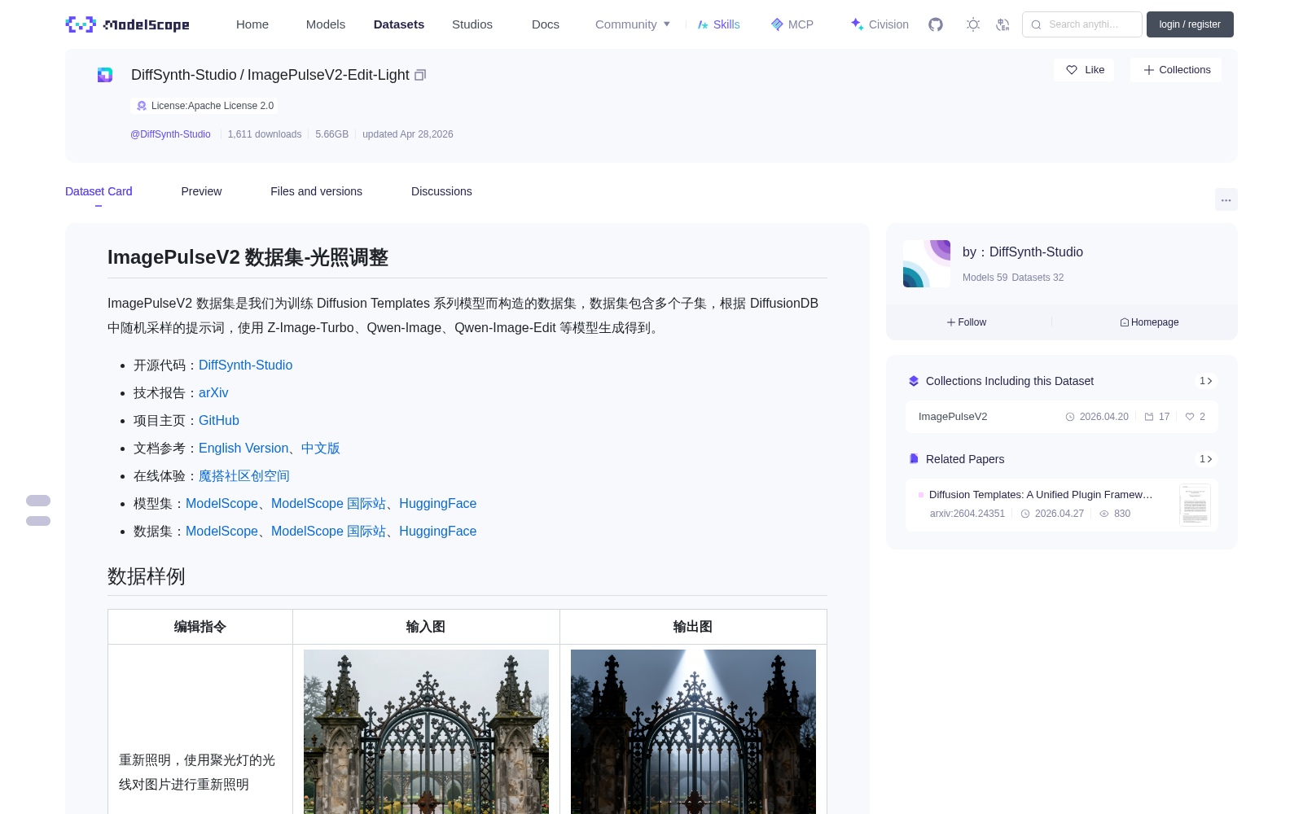Go to Home in navigation
1303x814 pixels.
(x=252, y=24)
